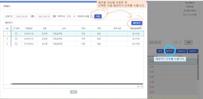The image size is (203, 99).
Task: Check the box for 김석영 row
Action: pyautogui.click(x=16, y=44)
